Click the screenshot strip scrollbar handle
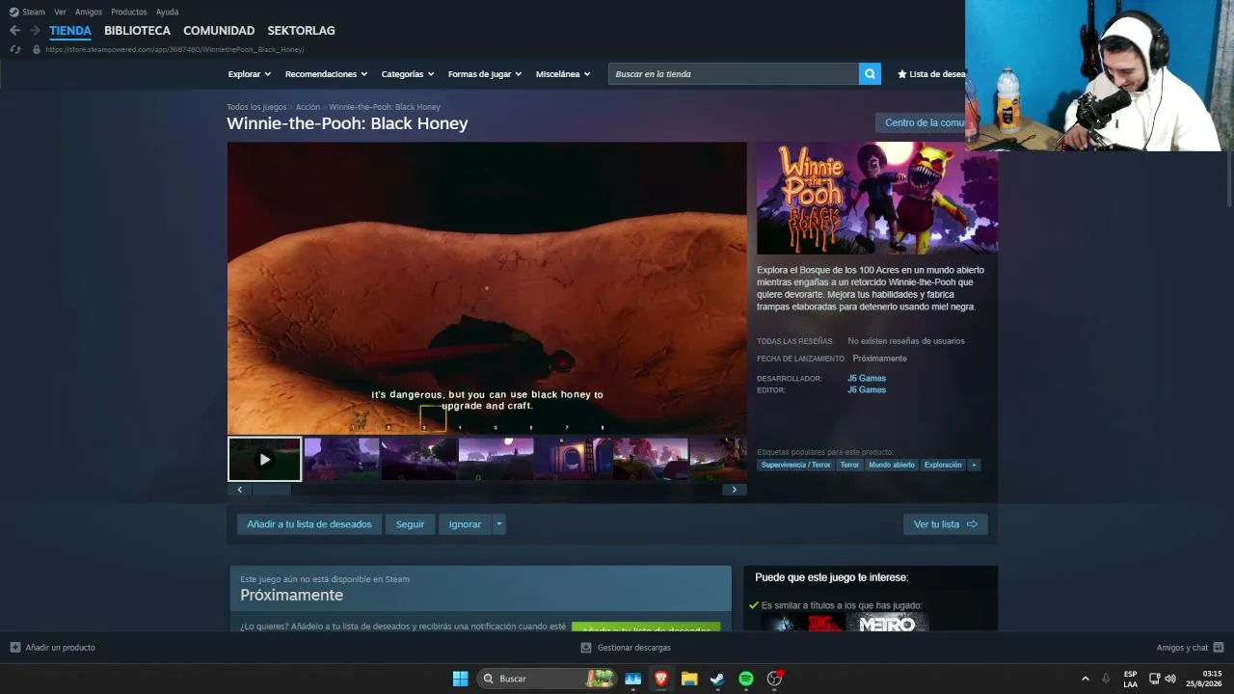Screen dimensions: 1234x694 pyautogui.click(x=272, y=490)
